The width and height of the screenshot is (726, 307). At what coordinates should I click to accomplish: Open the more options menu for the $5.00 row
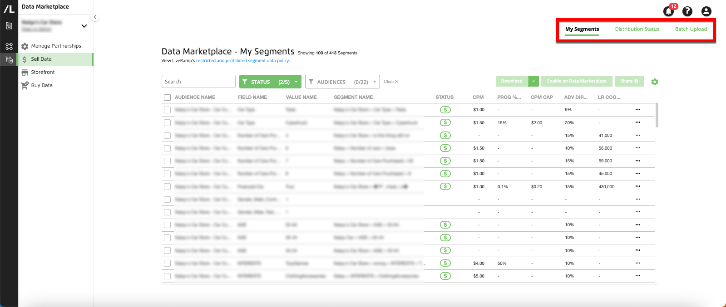[x=638, y=276]
